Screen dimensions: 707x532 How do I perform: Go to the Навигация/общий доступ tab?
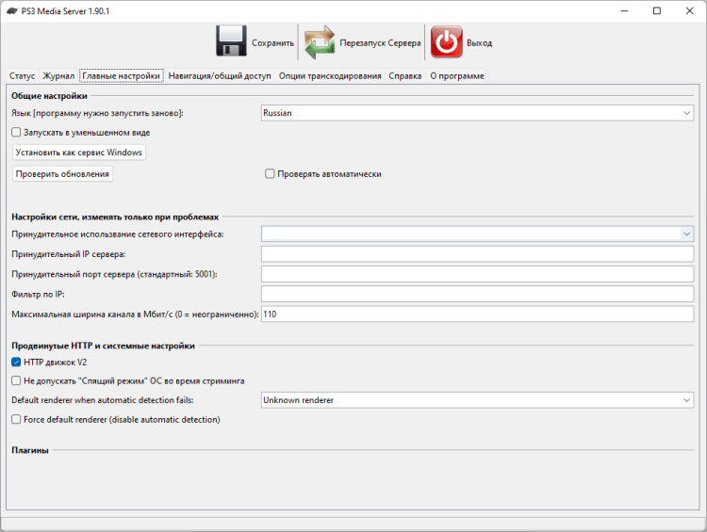220,75
